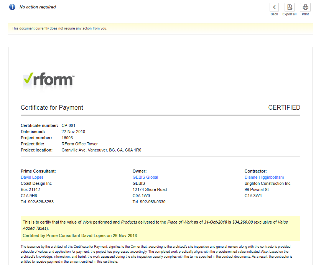Select Brighton Construction Inc name

point(267,183)
